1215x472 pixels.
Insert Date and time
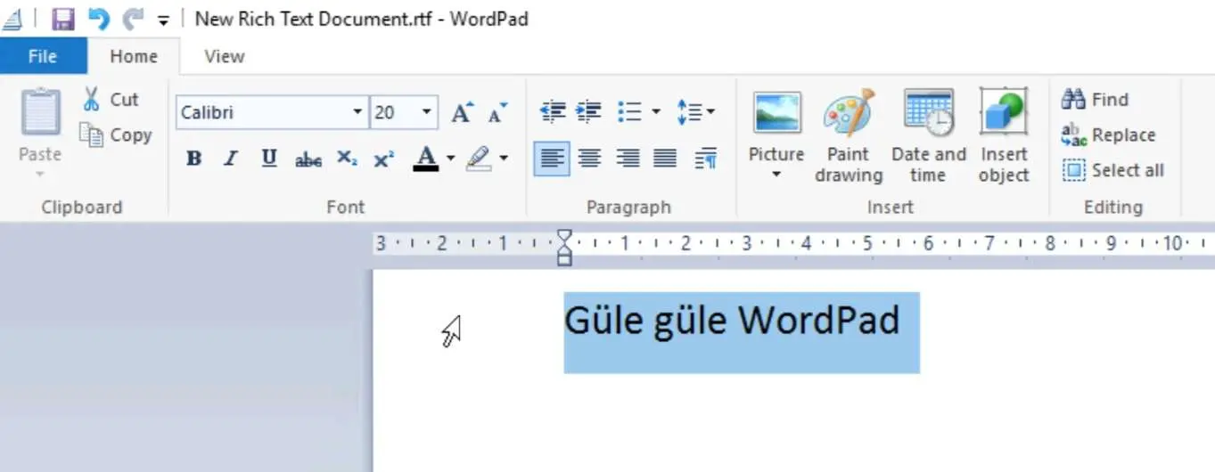[928, 136]
